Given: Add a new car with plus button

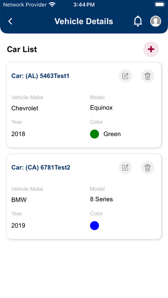Looking at the screenshot, I should pyautogui.click(x=151, y=49).
